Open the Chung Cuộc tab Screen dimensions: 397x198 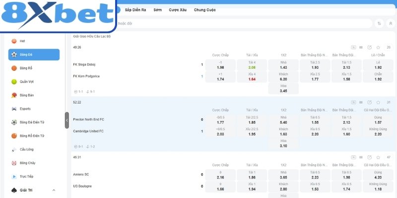[x=205, y=10]
